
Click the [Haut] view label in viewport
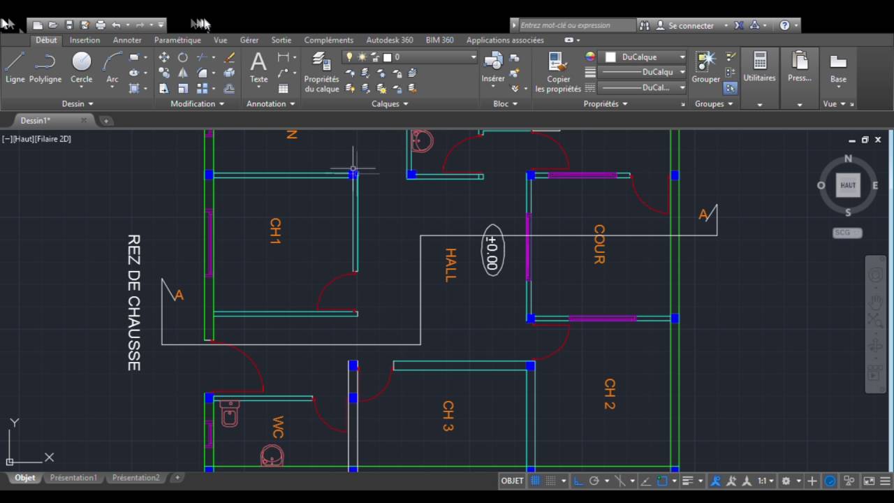click(23, 139)
